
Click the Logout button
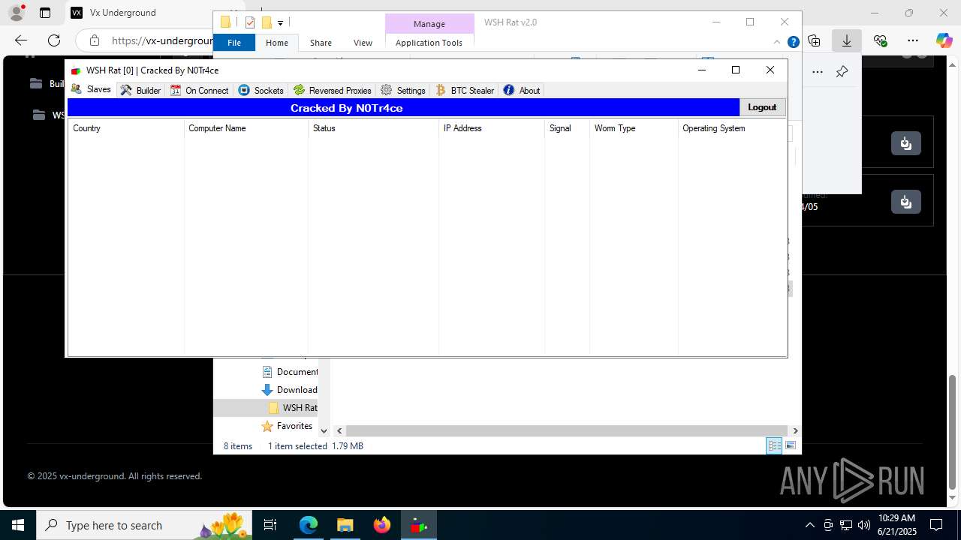coord(762,107)
